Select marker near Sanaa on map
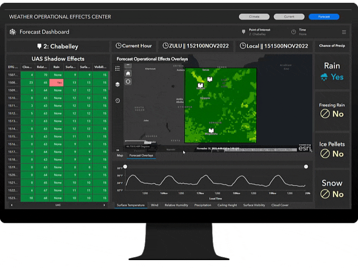This screenshot has height=268, width=358. click(x=210, y=79)
